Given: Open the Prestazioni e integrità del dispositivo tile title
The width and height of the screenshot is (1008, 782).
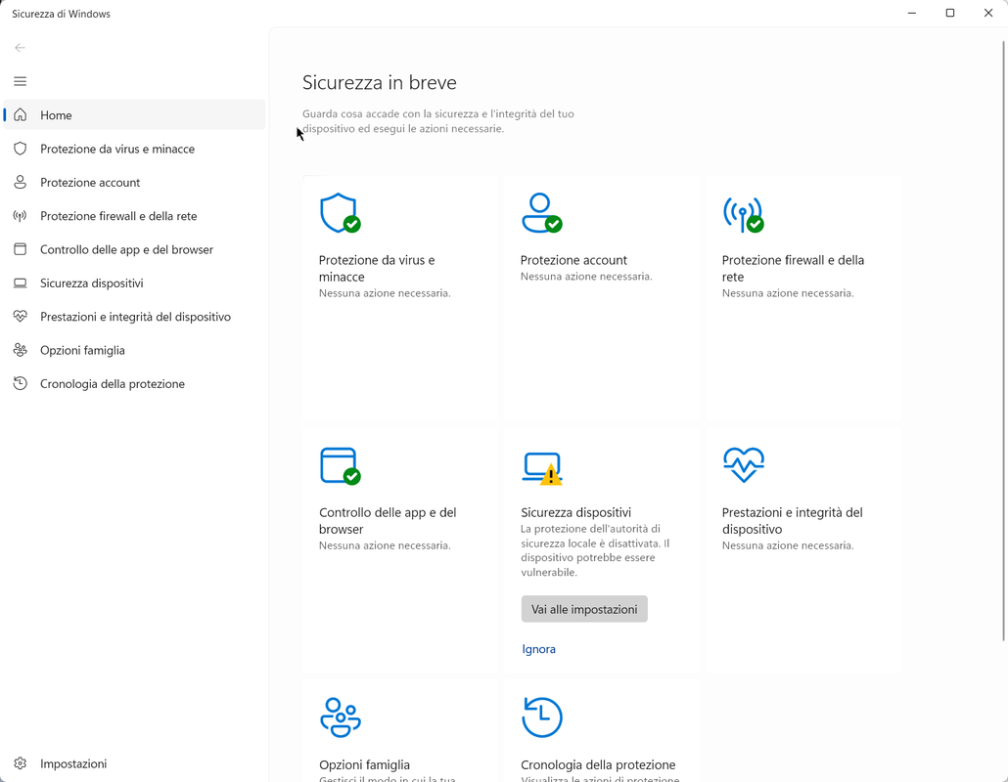Looking at the screenshot, I should [x=792, y=521].
